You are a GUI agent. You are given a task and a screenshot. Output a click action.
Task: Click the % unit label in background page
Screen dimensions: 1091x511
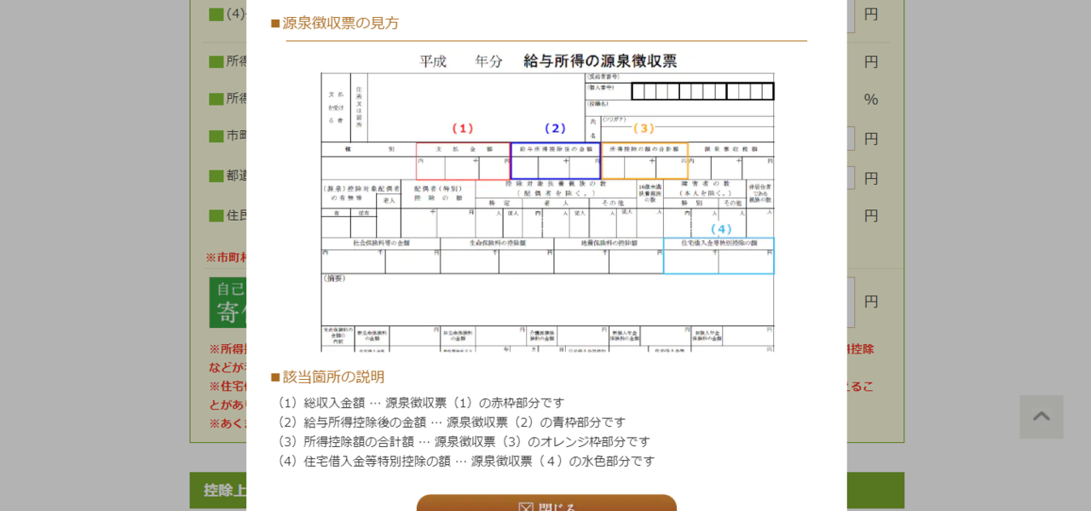tap(871, 100)
